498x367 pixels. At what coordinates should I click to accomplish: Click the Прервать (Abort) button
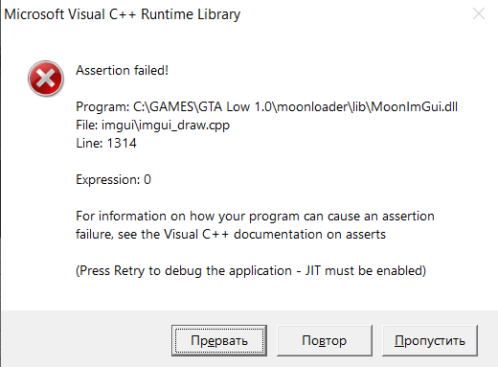pyautogui.click(x=219, y=340)
